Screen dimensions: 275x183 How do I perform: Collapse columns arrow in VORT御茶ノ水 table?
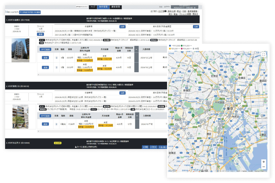pos(137,116)
